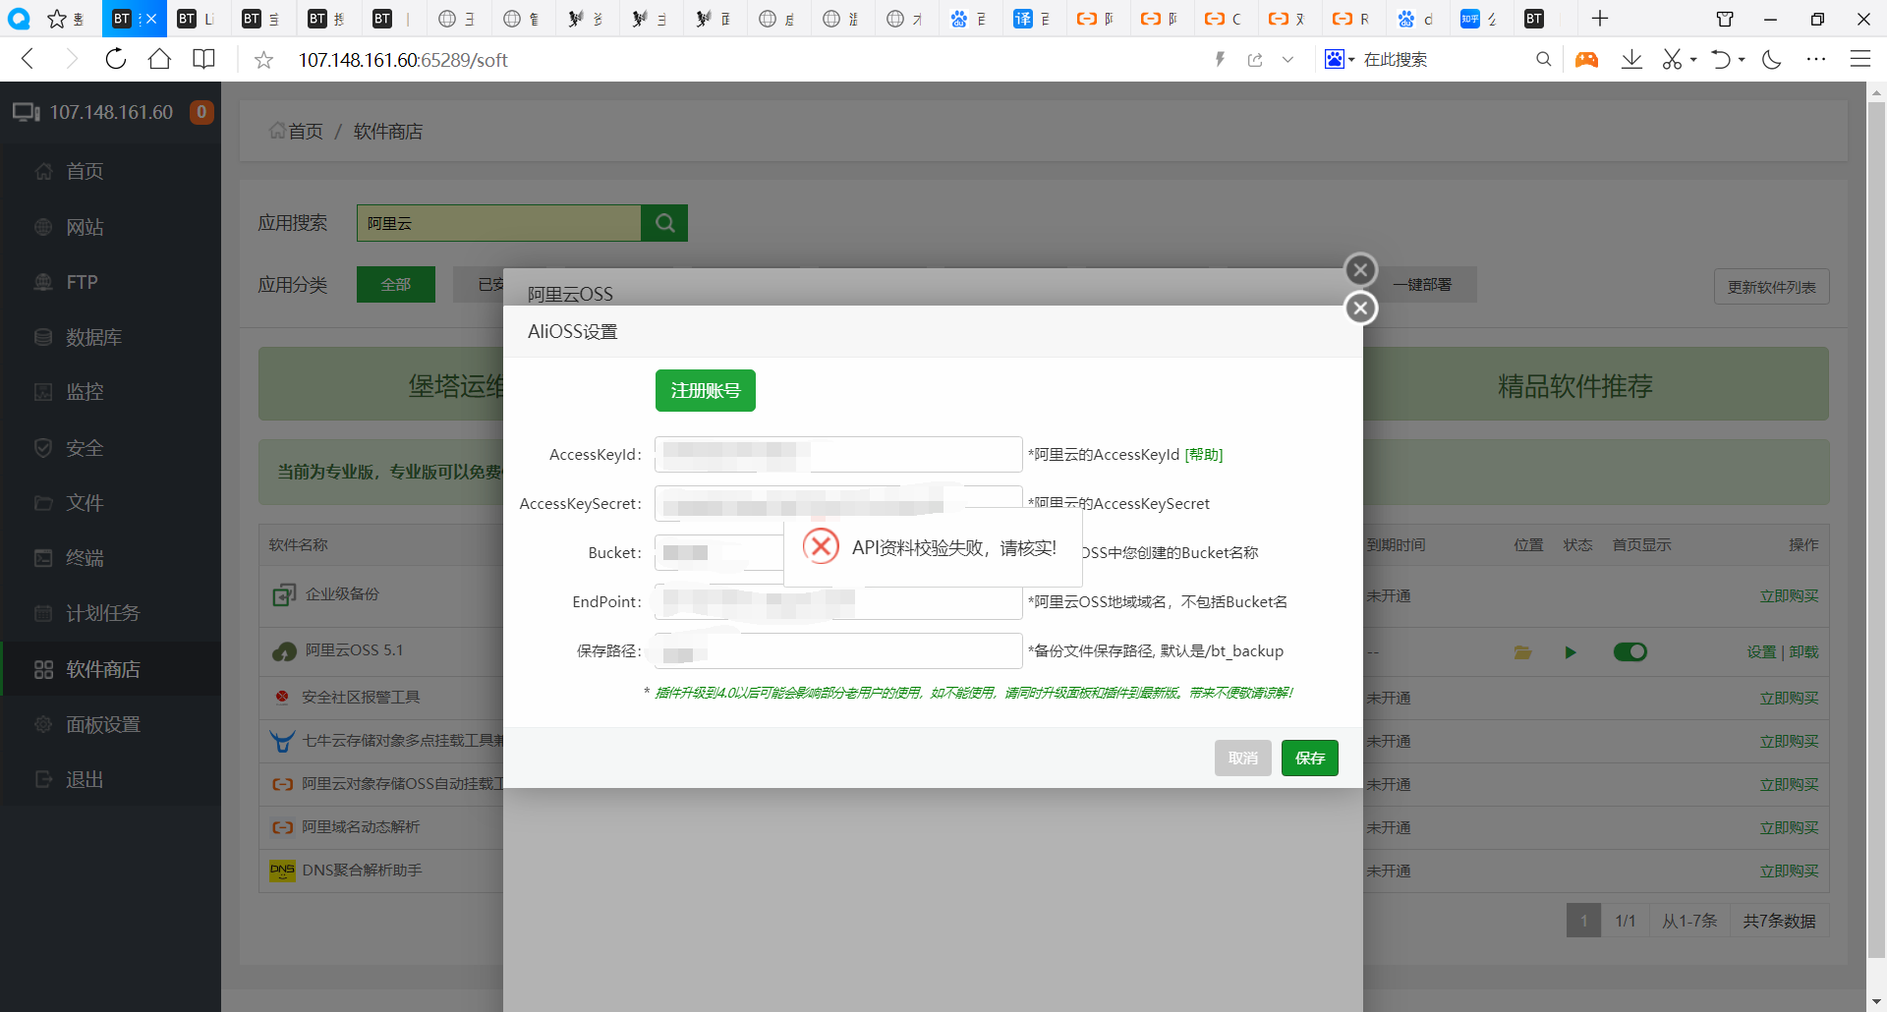
Task: Click the search magnifier button beside 阿里云
Action: click(664, 223)
